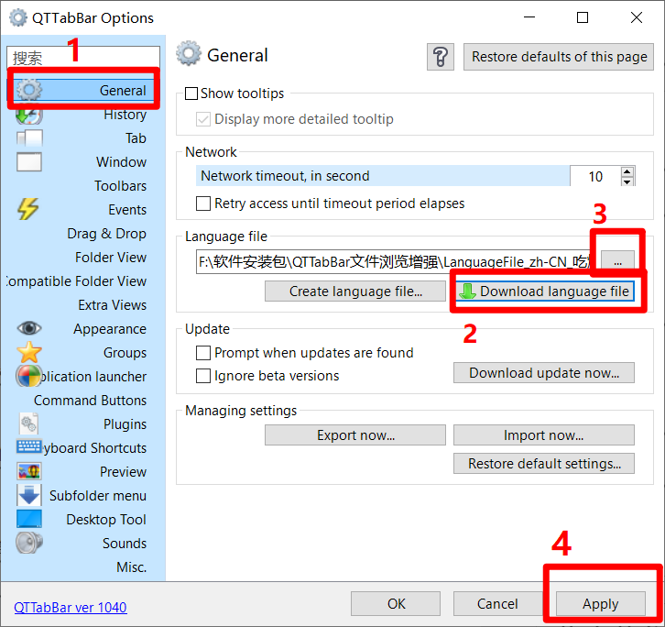Click Export now button
This screenshot has height=627, width=665.
click(x=355, y=435)
